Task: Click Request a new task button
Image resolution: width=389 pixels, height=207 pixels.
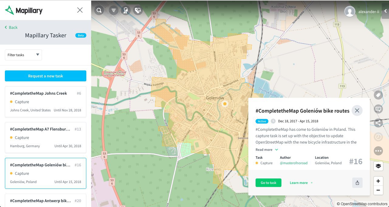Action: [46, 76]
